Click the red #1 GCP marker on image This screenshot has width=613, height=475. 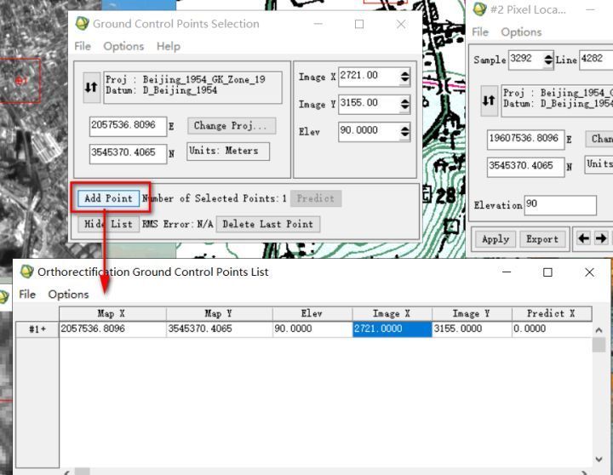[20, 81]
